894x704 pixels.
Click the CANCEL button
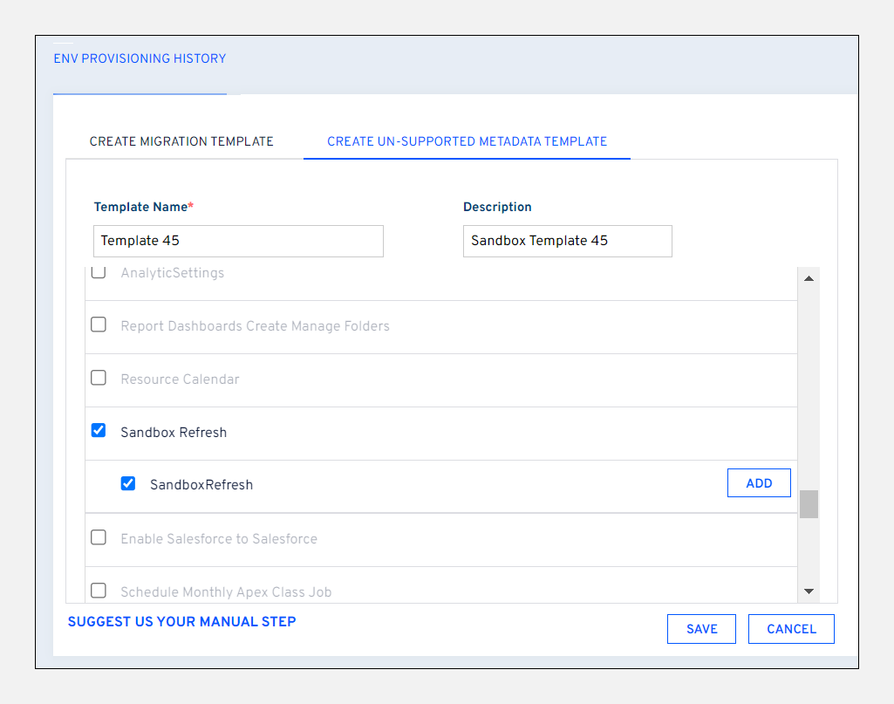click(791, 629)
